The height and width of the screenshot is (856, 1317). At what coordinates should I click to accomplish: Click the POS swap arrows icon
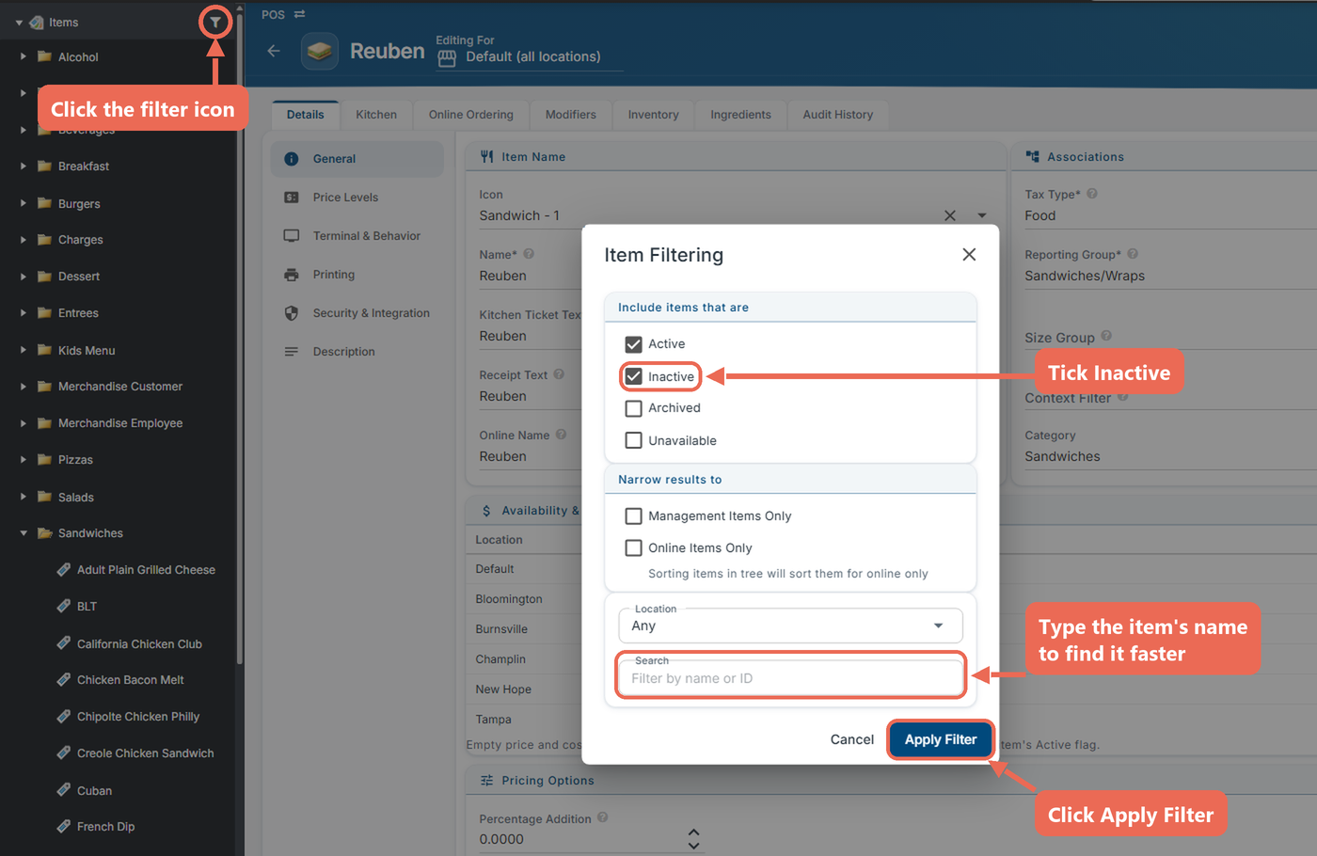[x=299, y=14]
